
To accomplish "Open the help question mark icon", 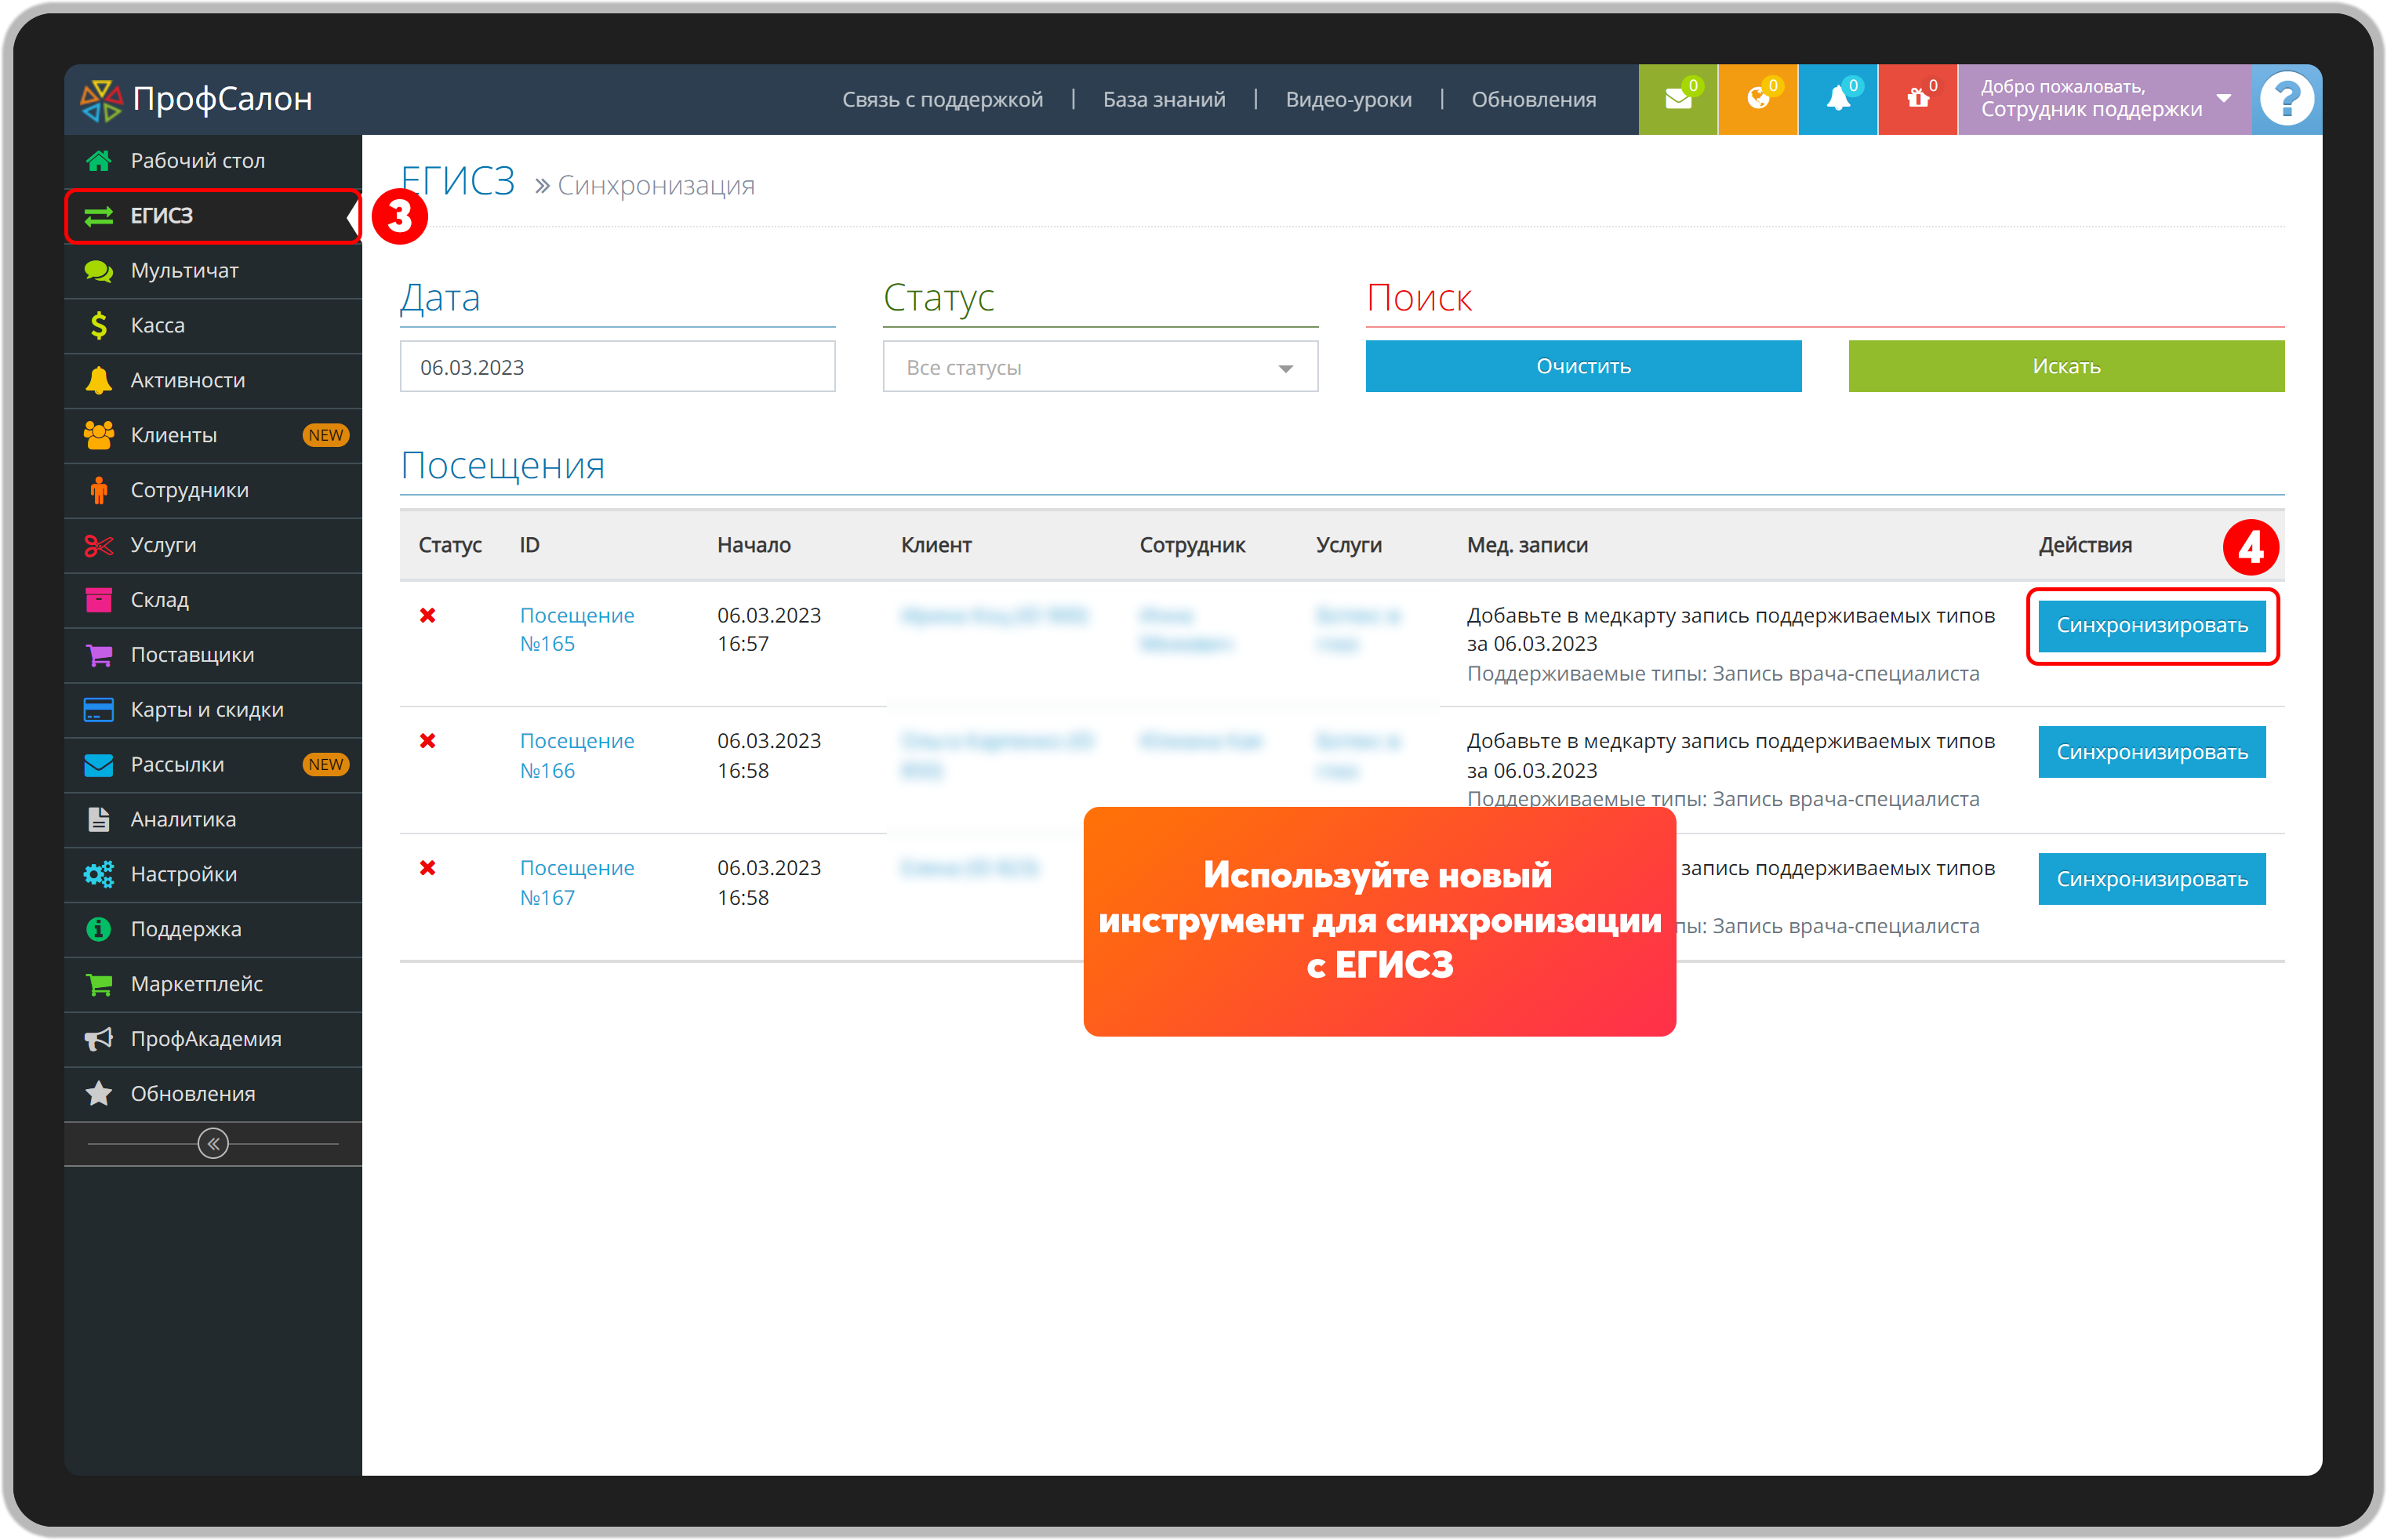I will (2286, 99).
